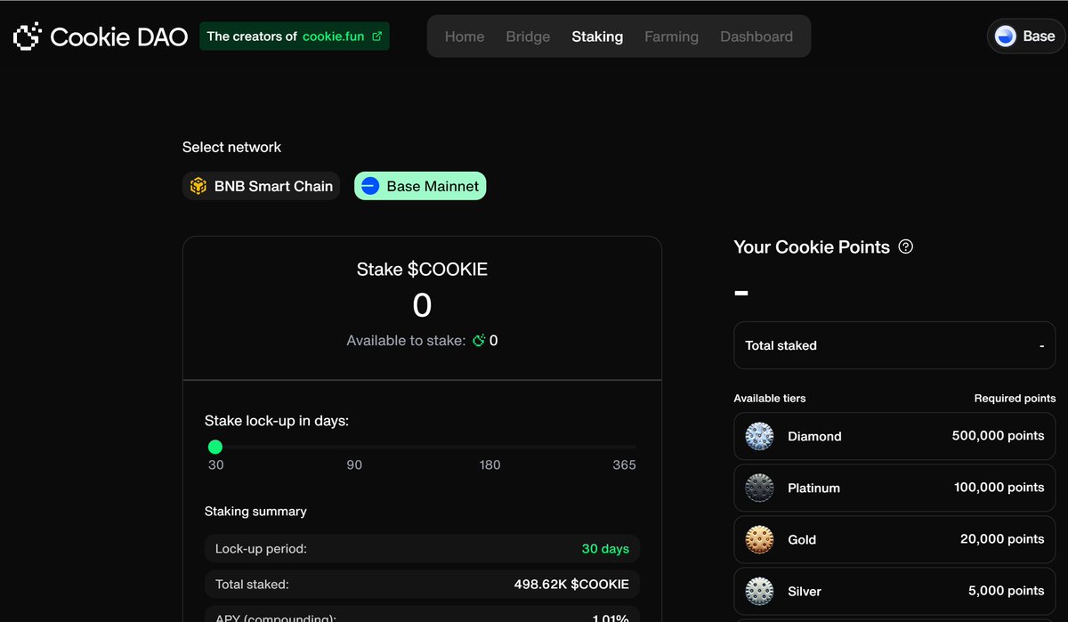The image size is (1068, 622).
Task: Click the stake amount field showing 0
Action: [422, 305]
